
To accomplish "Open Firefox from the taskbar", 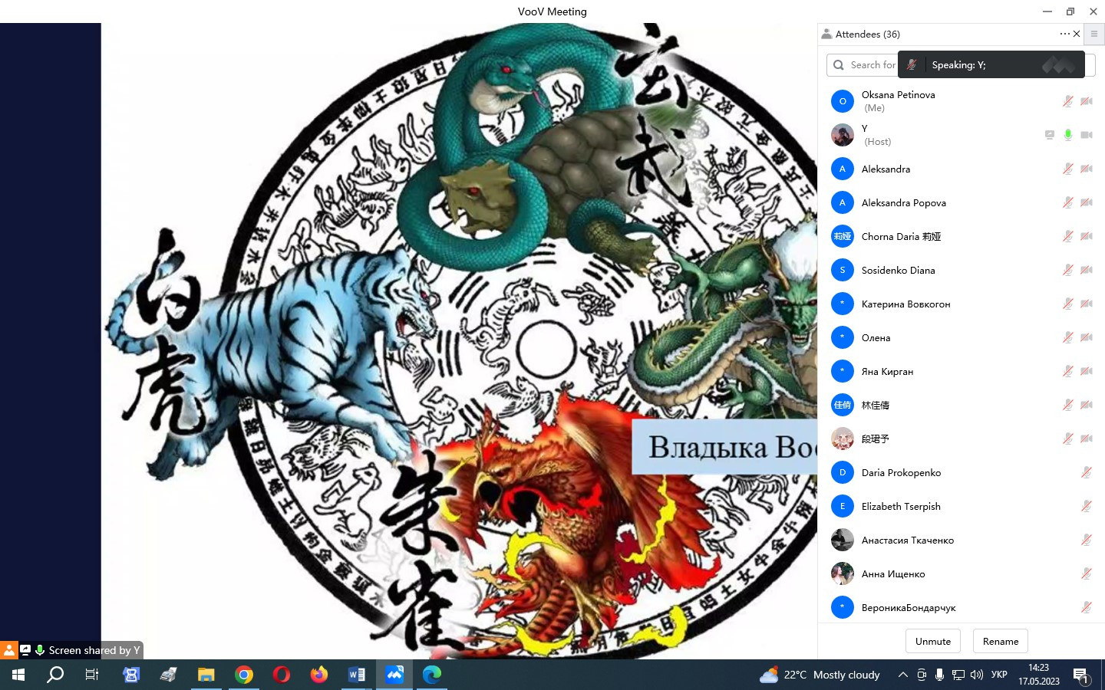I will point(319,675).
